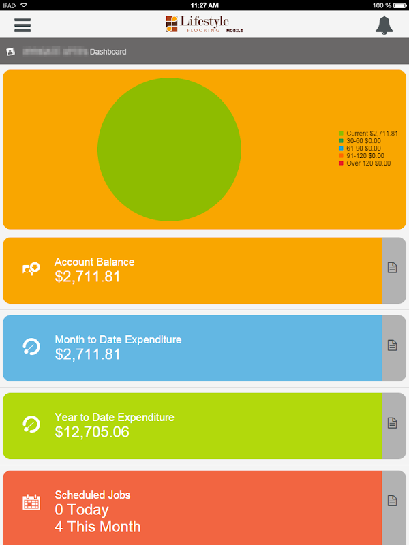The image size is (409, 545).
Task: Tap the Month to Date circular icon
Action: 31,347
